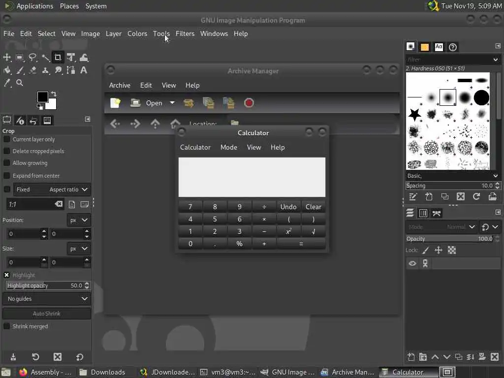The image size is (504, 378).
Task: Reset colors to default black and white
Action: (39, 106)
